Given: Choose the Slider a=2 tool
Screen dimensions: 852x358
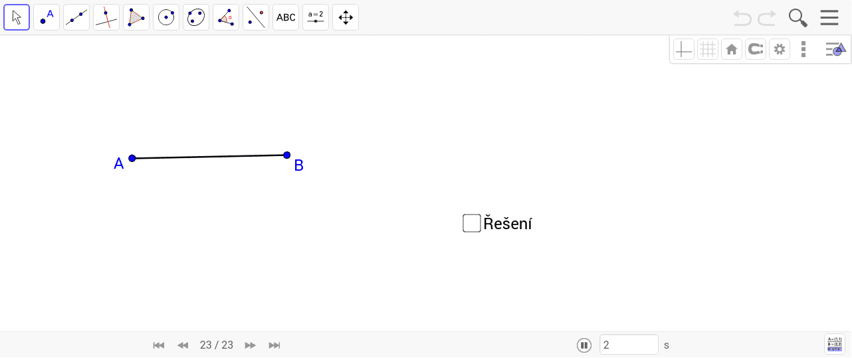Looking at the screenshot, I should (x=316, y=17).
